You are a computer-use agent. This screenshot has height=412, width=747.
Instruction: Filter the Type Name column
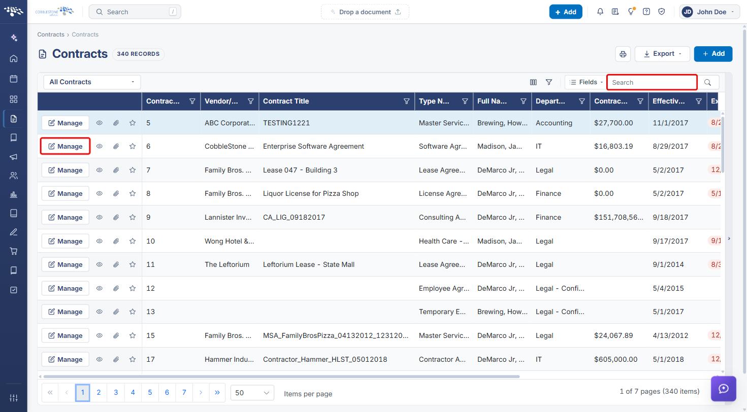coord(465,101)
